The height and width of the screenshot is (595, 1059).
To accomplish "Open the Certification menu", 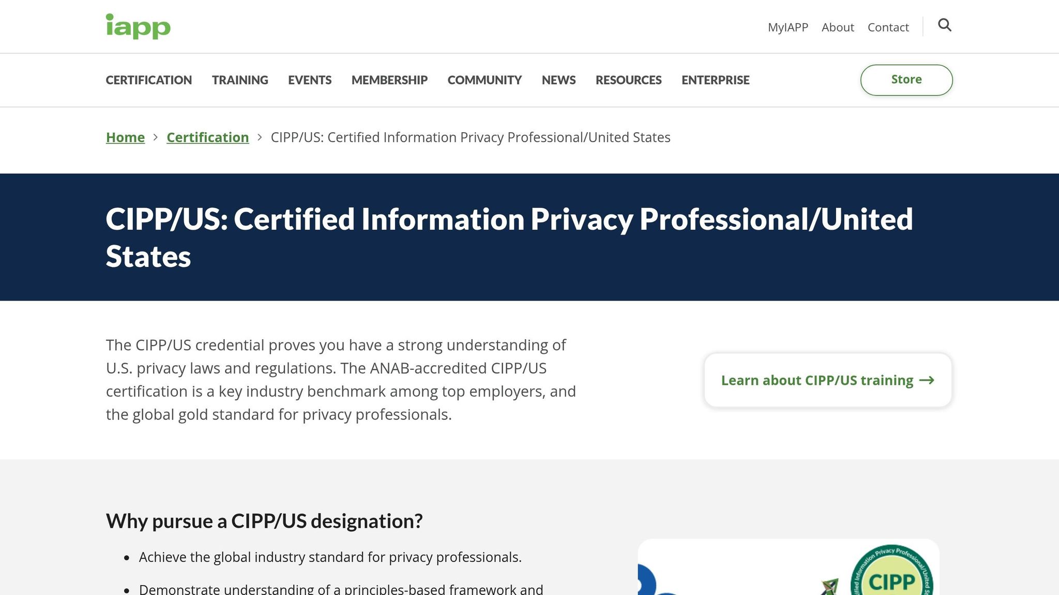I will 149,80.
